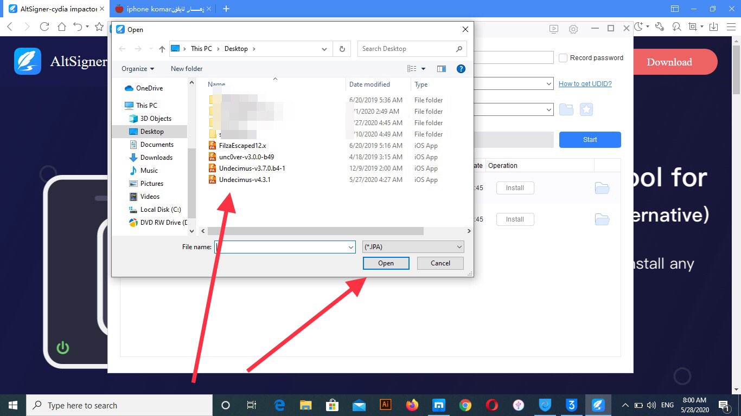Sort files by Date modified column
The width and height of the screenshot is (741, 416).
369,84
